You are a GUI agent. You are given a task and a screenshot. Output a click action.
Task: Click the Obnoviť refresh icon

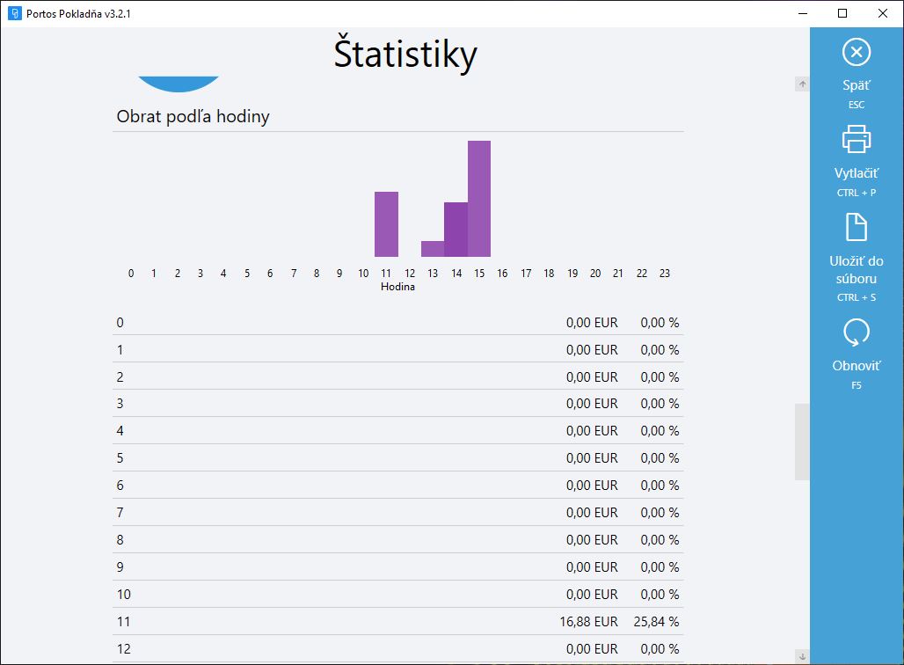(857, 332)
